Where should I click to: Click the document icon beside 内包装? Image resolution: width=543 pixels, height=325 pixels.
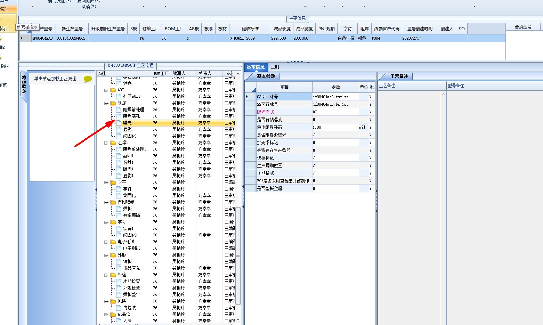pos(119,308)
